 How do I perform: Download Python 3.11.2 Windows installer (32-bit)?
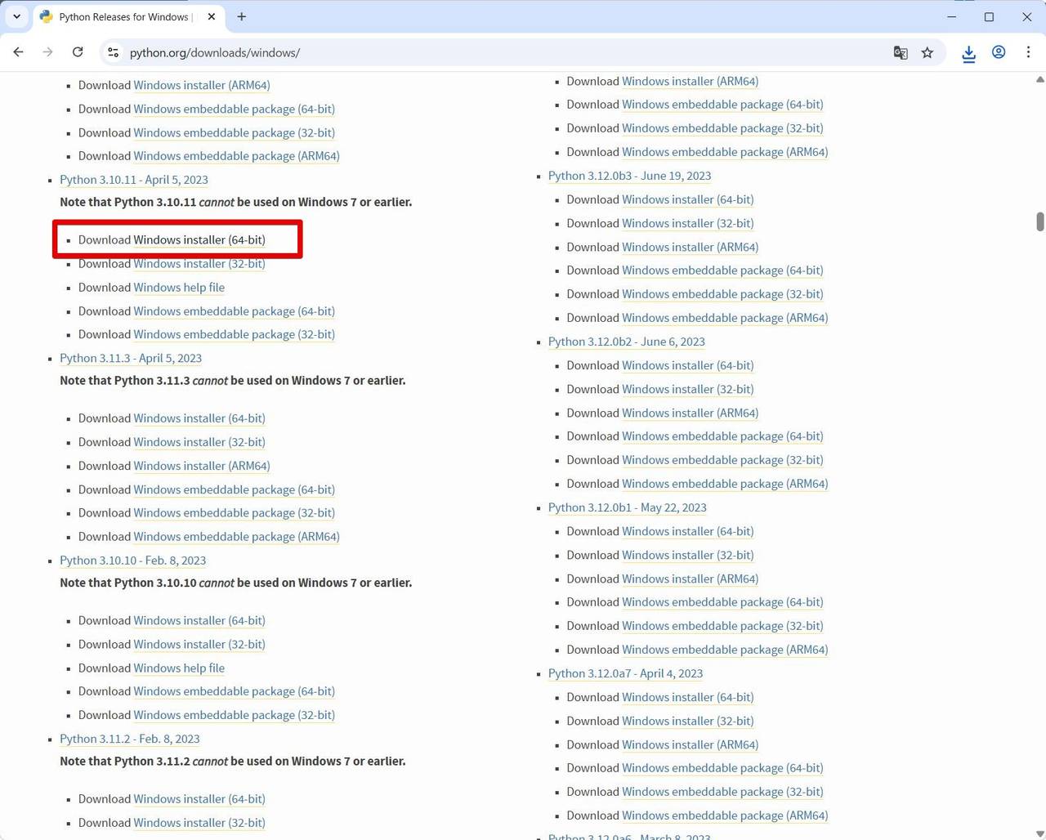tap(199, 822)
